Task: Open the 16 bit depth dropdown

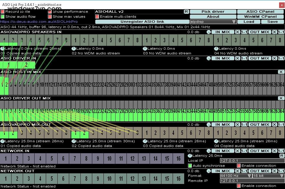Action: tap(268, 176)
